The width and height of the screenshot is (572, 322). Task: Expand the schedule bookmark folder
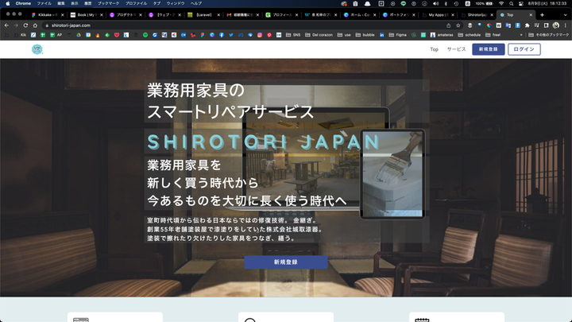(470, 35)
